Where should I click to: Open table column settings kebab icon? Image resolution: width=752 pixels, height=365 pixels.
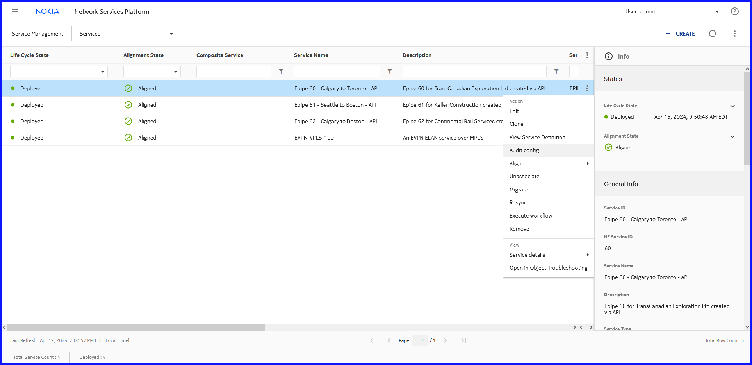[587, 55]
